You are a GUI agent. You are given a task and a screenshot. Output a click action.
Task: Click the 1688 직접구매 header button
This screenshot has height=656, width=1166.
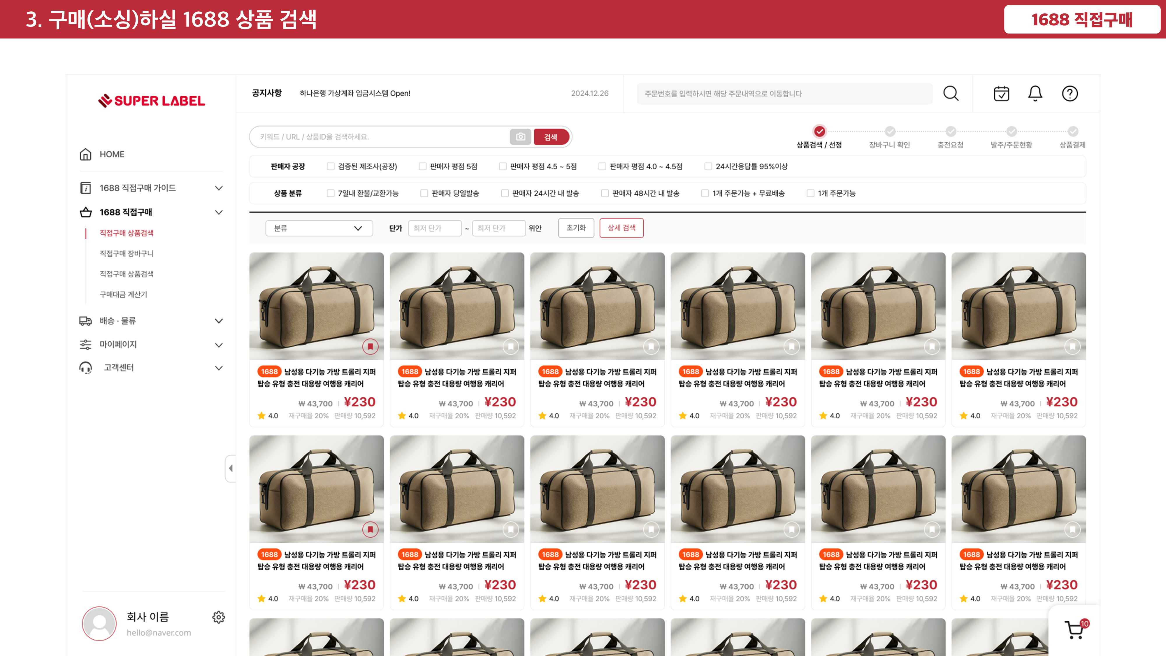[1082, 20]
